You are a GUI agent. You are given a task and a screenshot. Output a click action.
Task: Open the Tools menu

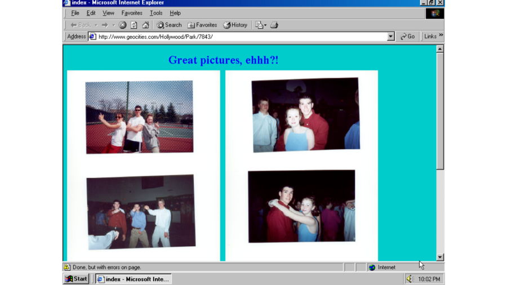[156, 13]
